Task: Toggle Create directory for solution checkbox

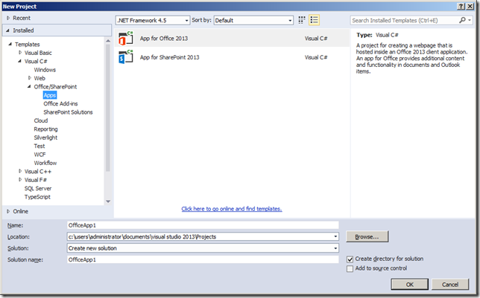Action: 350,259
